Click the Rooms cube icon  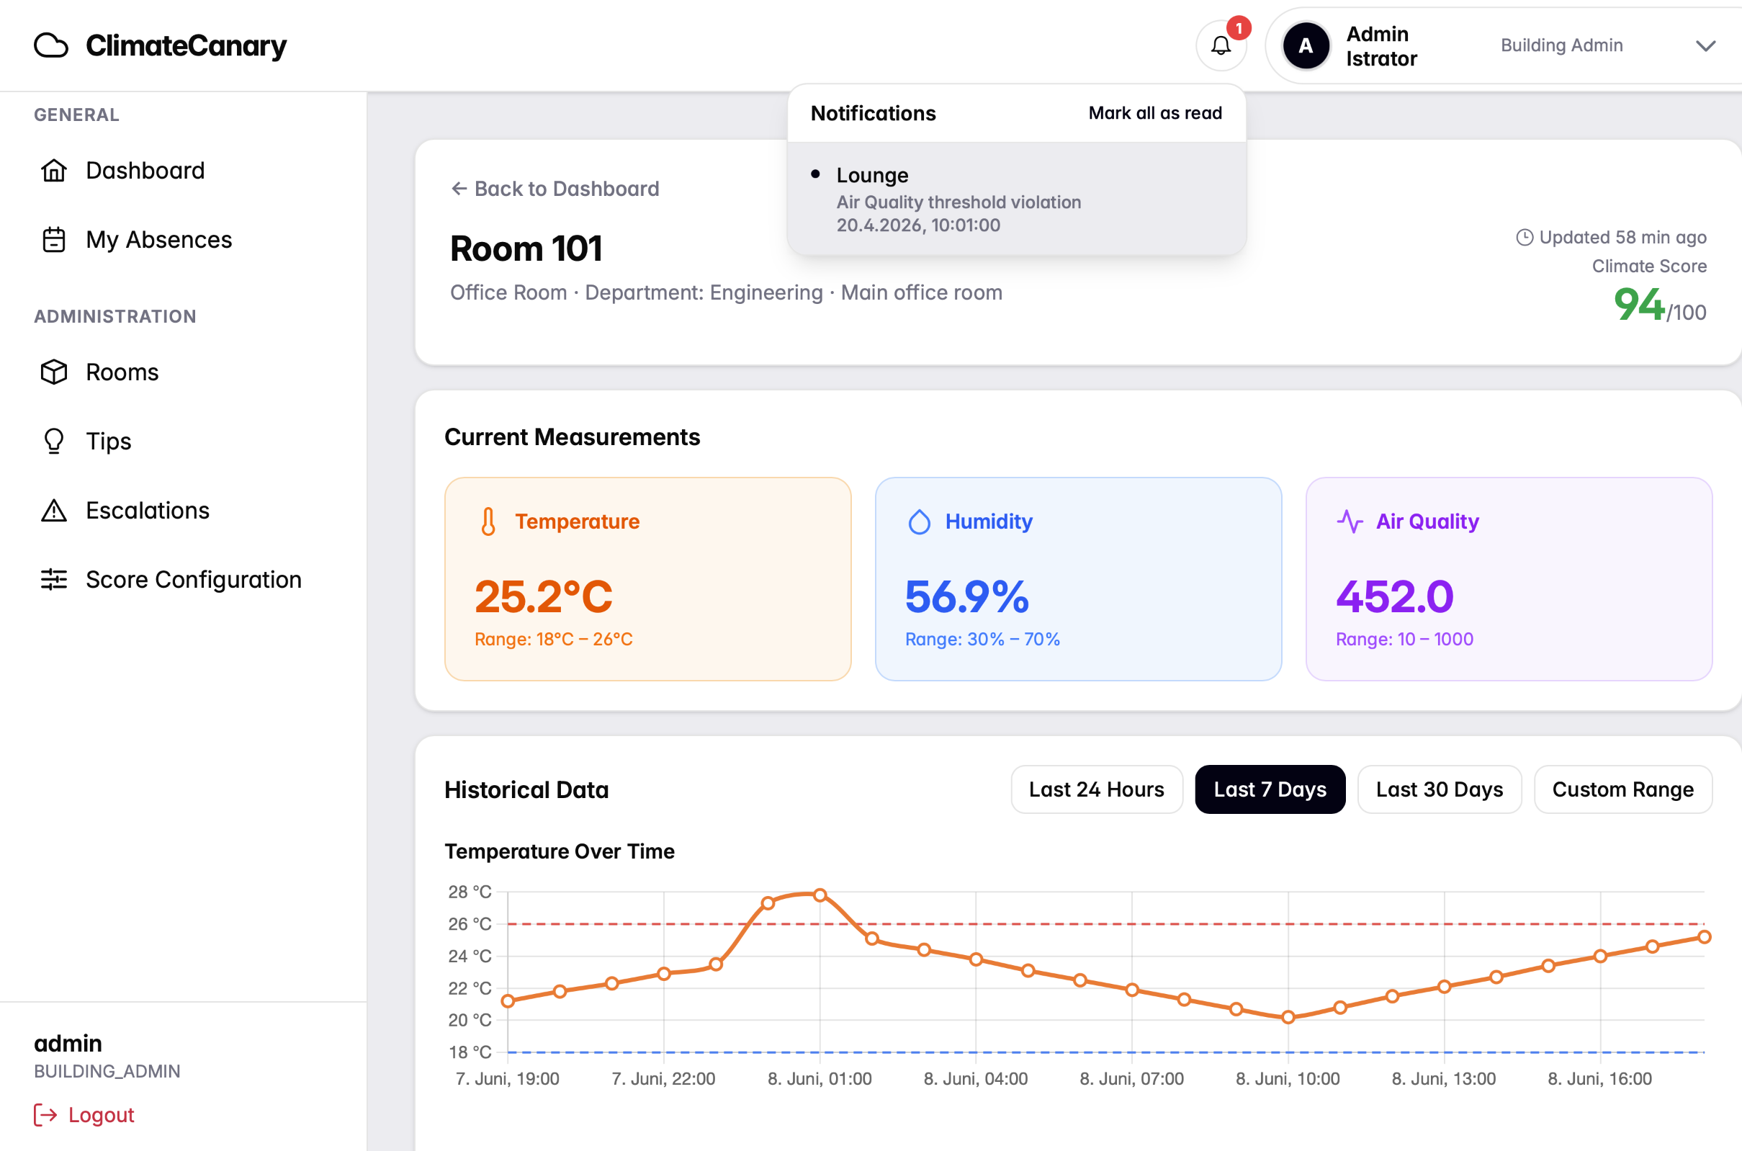pyautogui.click(x=53, y=372)
